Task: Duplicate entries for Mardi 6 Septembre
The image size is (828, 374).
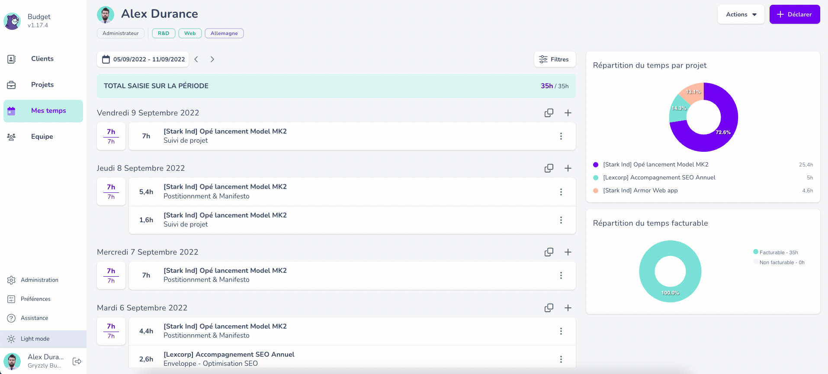Action: (549, 308)
